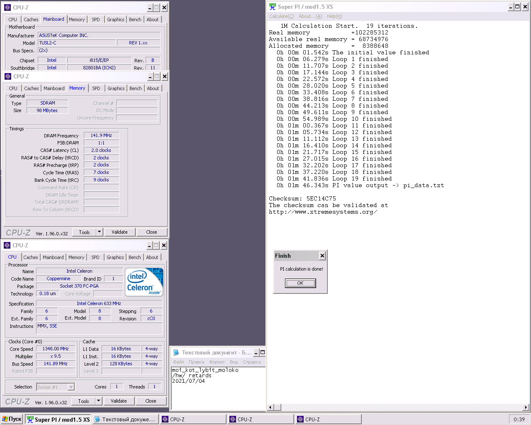The height and width of the screenshot is (425, 531).
Task: Click the Notepad document title bar icon
Action: [176, 352]
